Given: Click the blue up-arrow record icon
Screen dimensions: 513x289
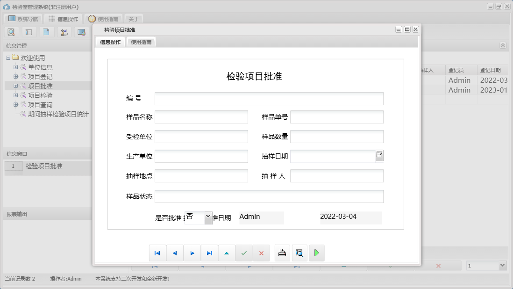Looking at the screenshot, I should (x=227, y=253).
